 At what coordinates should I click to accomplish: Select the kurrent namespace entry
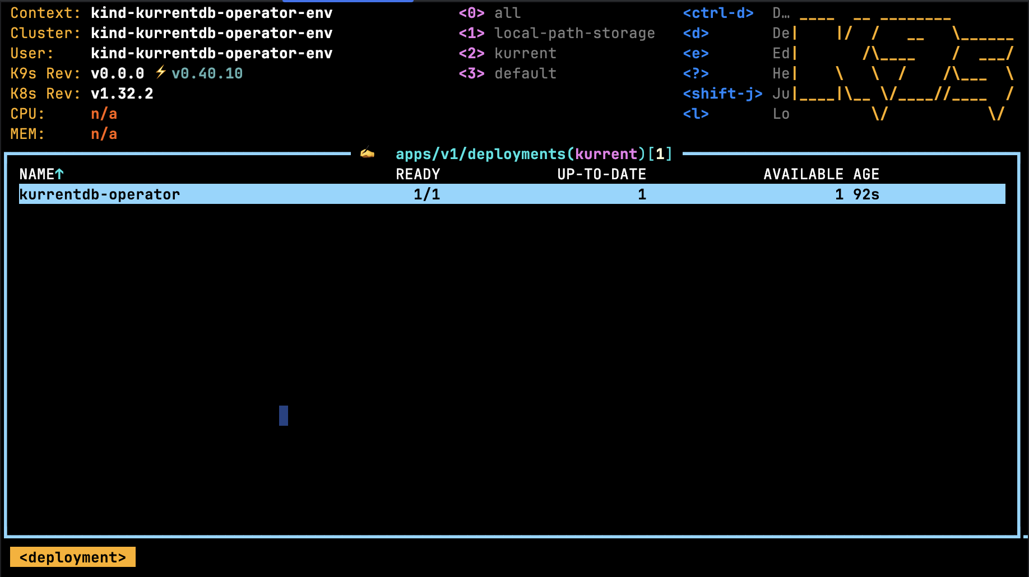coord(525,53)
